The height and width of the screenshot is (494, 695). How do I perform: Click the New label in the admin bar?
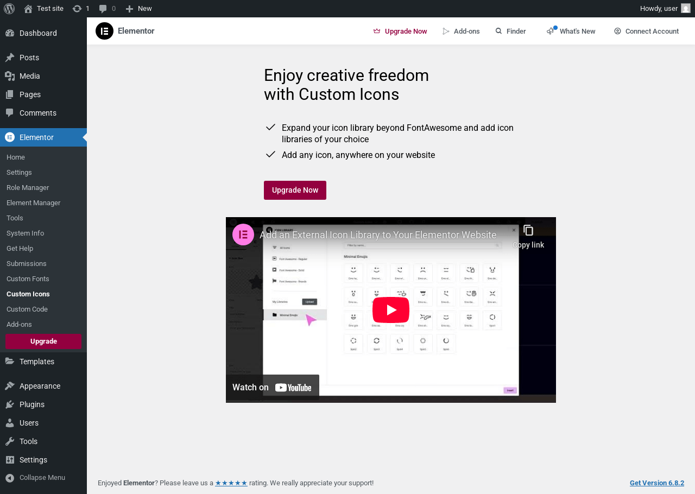click(145, 9)
